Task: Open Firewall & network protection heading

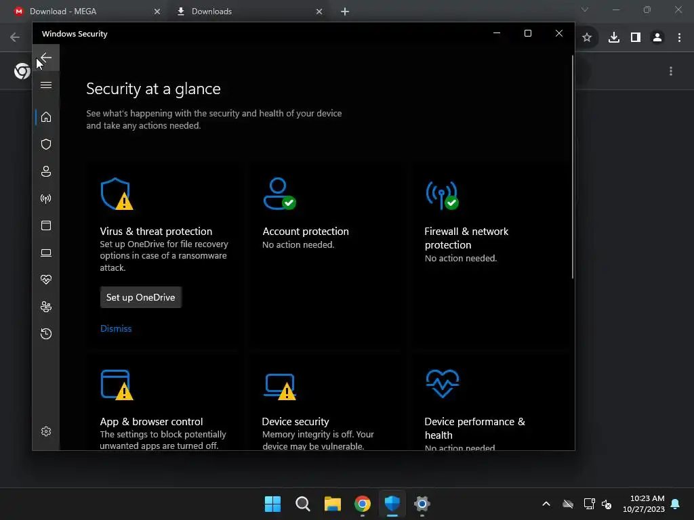Action: (466, 238)
